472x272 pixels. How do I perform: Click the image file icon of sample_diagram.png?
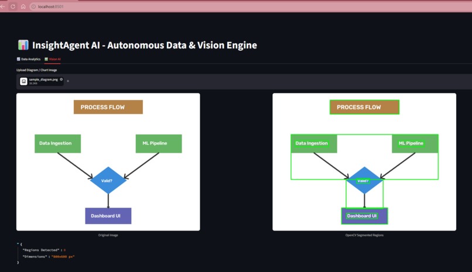coord(23,81)
